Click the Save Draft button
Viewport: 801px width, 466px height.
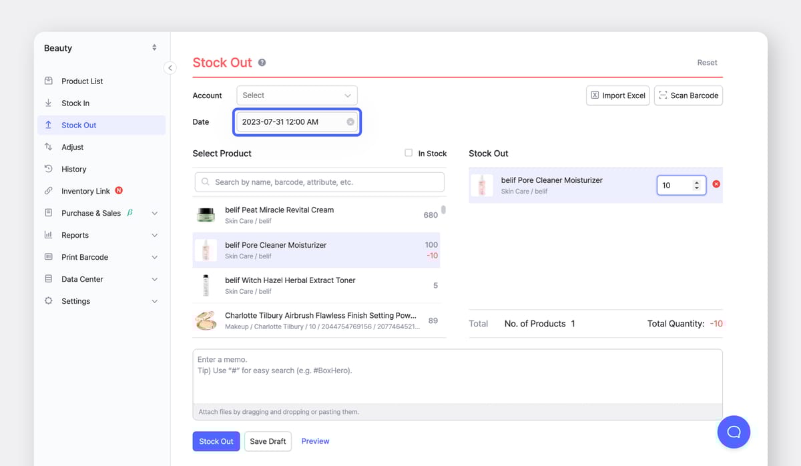(268, 441)
